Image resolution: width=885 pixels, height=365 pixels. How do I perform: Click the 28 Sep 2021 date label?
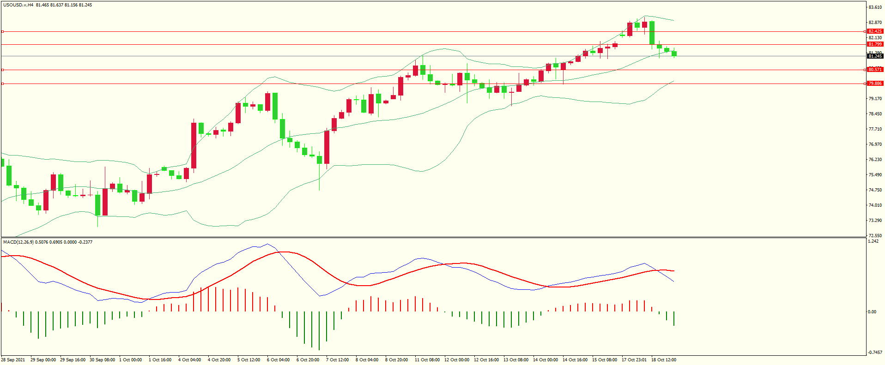click(x=13, y=360)
